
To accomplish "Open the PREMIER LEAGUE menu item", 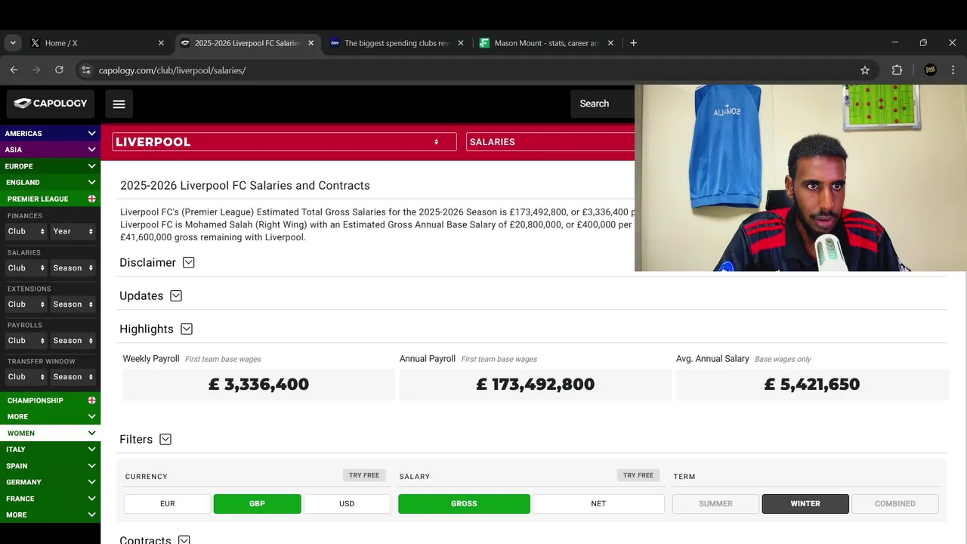I will click(50, 199).
